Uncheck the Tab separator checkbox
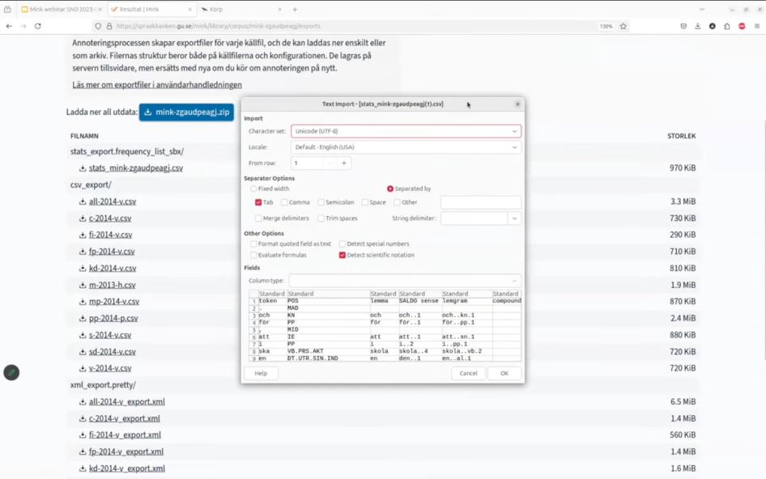 pos(258,202)
